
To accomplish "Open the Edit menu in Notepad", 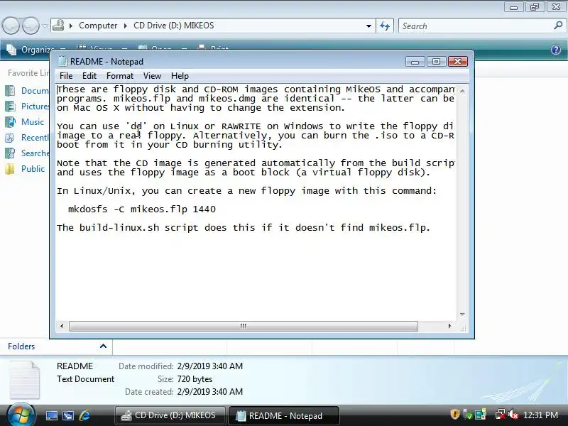I will tap(89, 76).
